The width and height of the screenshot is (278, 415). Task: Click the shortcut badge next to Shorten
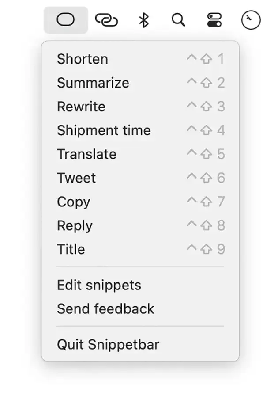coord(206,58)
